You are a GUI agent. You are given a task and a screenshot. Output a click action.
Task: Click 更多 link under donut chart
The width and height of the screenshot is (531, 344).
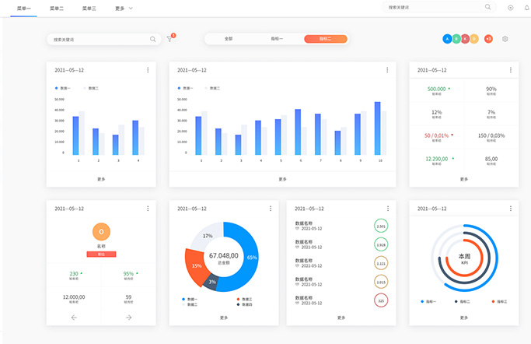[224, 318]
